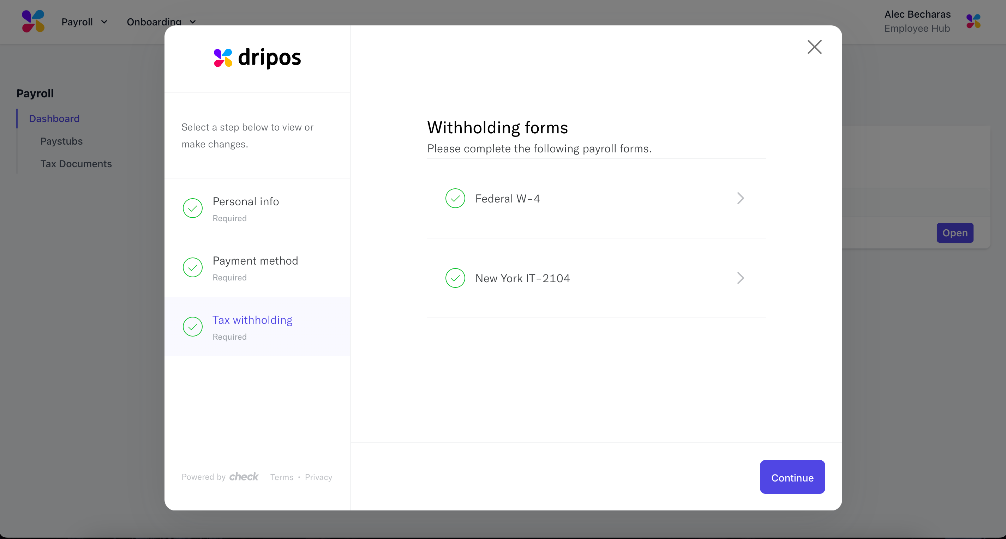Click the Dripos pinwheel logo in the top left

coord(33,21)
